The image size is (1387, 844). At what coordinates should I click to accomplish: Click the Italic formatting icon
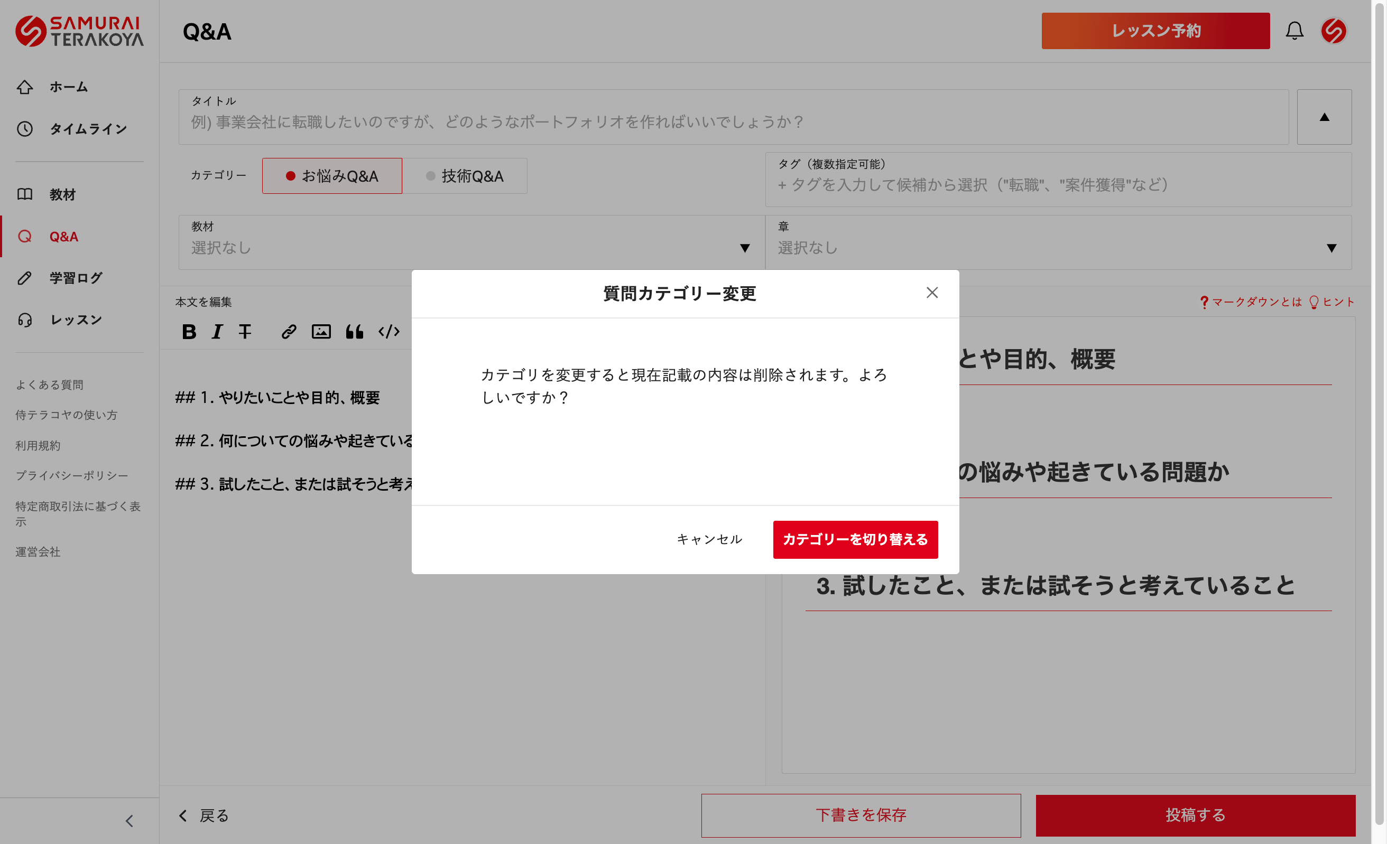217,332
